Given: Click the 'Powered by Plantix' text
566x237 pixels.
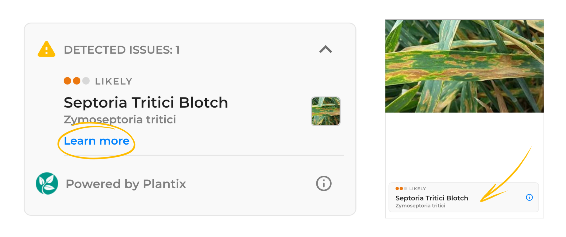Looking at the screenshot, I should (x=126, y=184).
